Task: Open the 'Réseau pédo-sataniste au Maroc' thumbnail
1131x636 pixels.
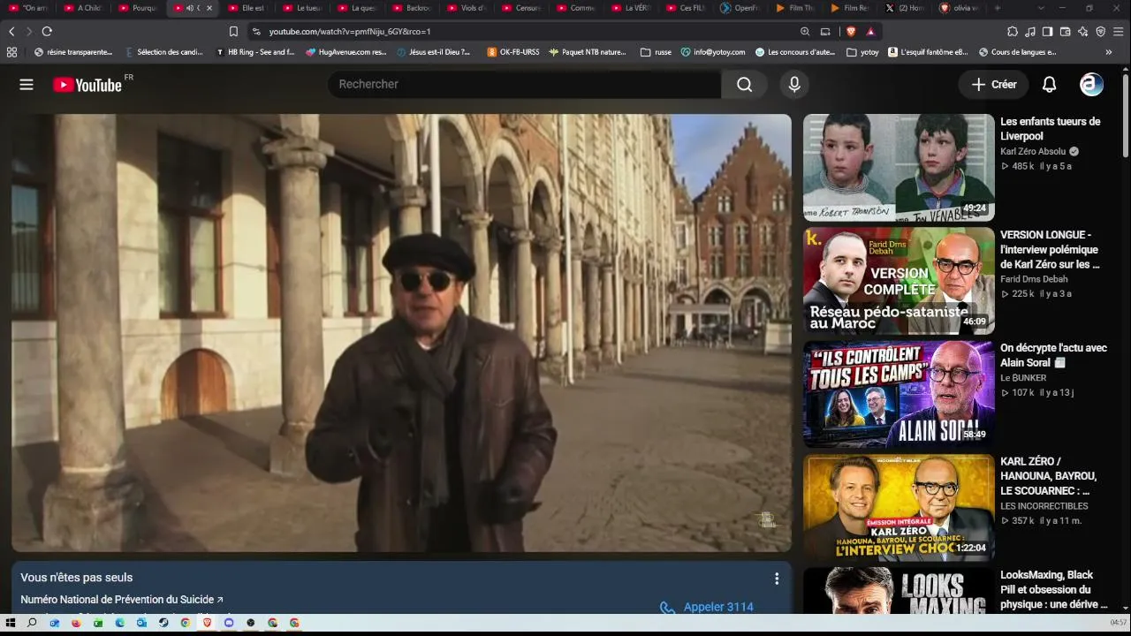Action: click(899, 281)
